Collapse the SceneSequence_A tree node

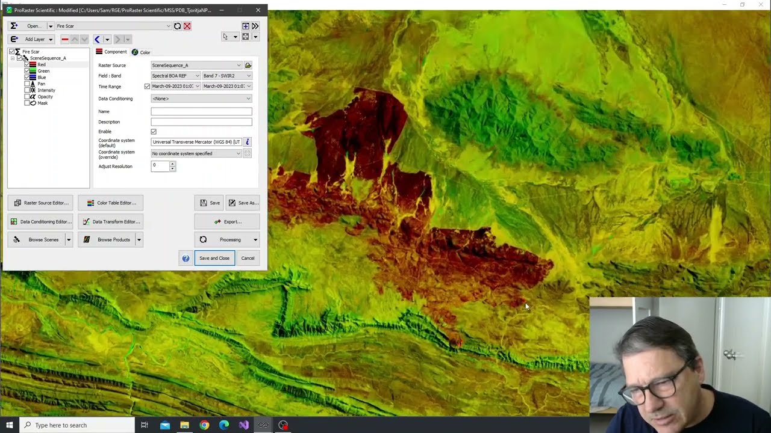(13, 58)
